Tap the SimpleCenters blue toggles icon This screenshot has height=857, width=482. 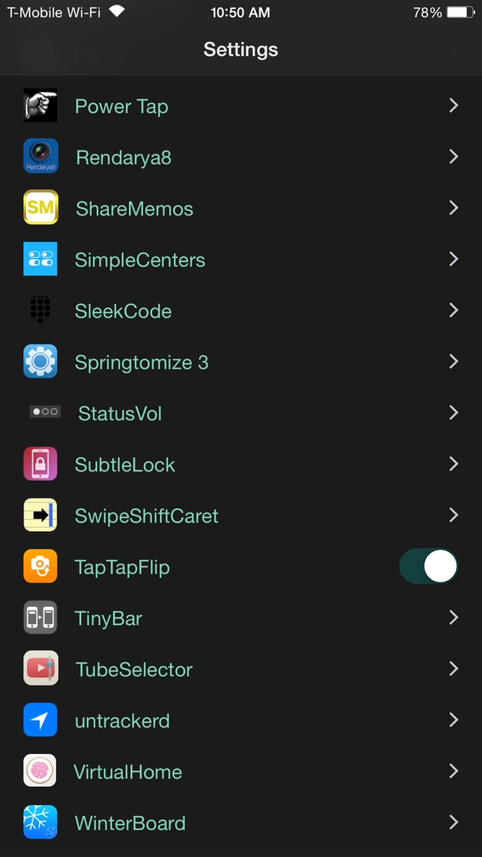click(40, 259)
